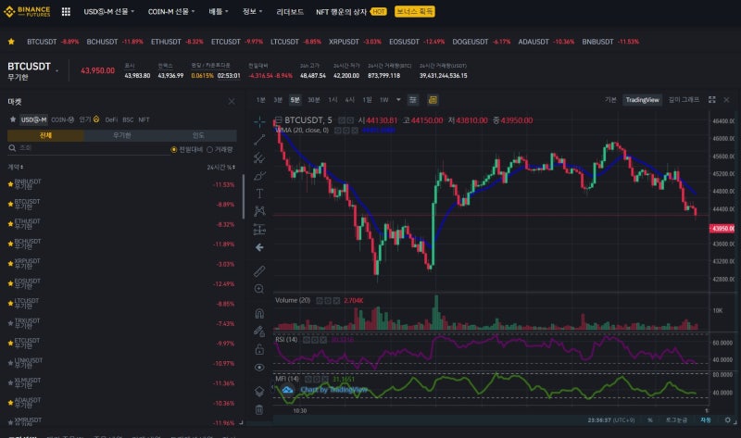Toggle the 자동 auto scale button
The width and height of the screenshot is (741, 438).
pyautogui.click(x=706, y=420)
